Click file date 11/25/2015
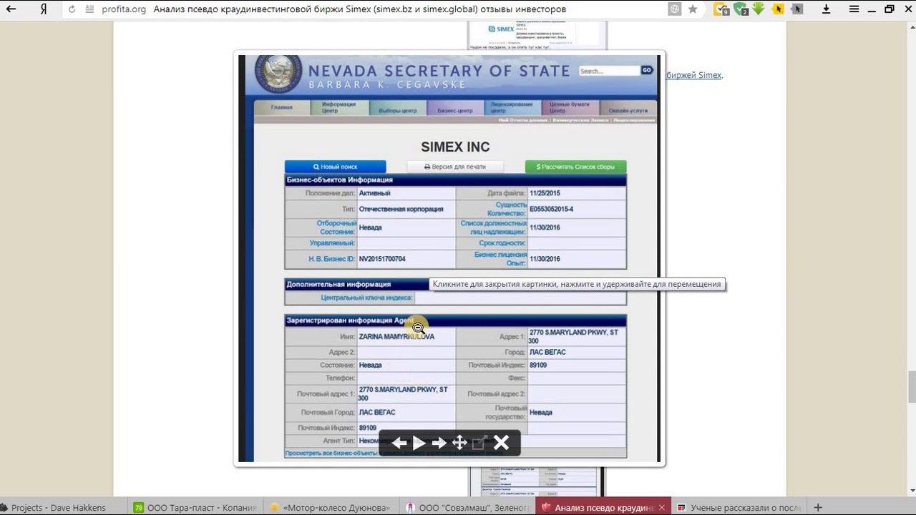The height and width of the screenshot is (515, 916). (545, 193)
